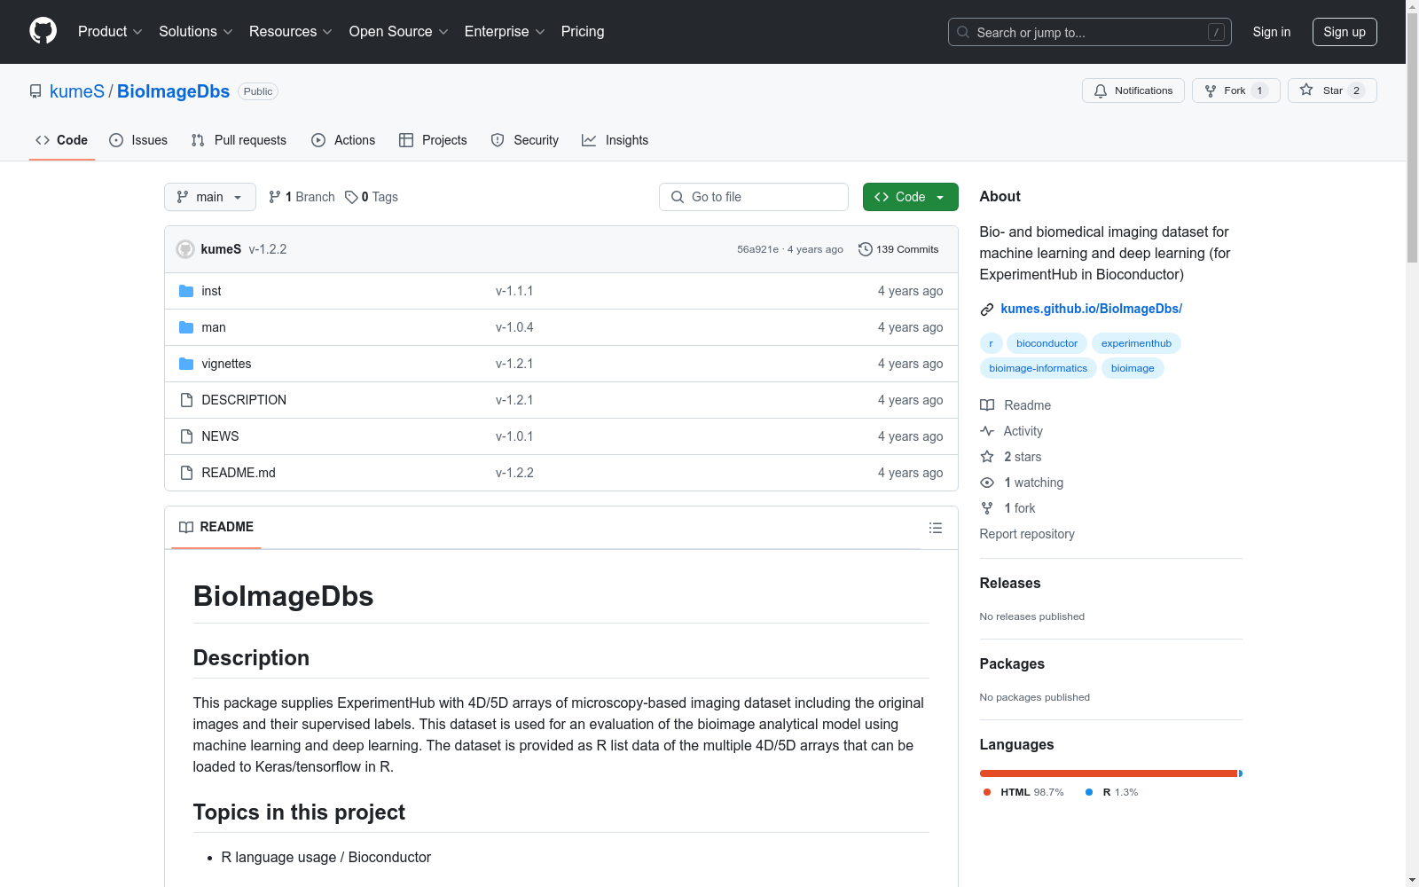Click the R 1.3% language entry

1112,792
